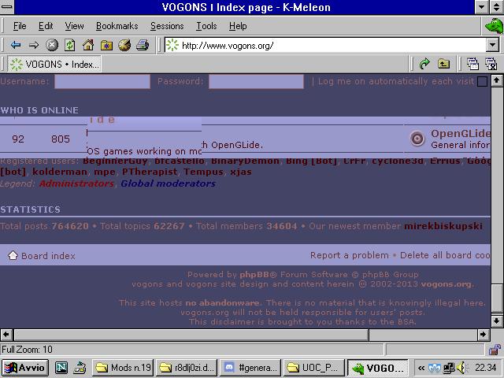This screenshot has height=378, width=504.
Task: Open the OpenGLide forum link
Action: point(460,133)
